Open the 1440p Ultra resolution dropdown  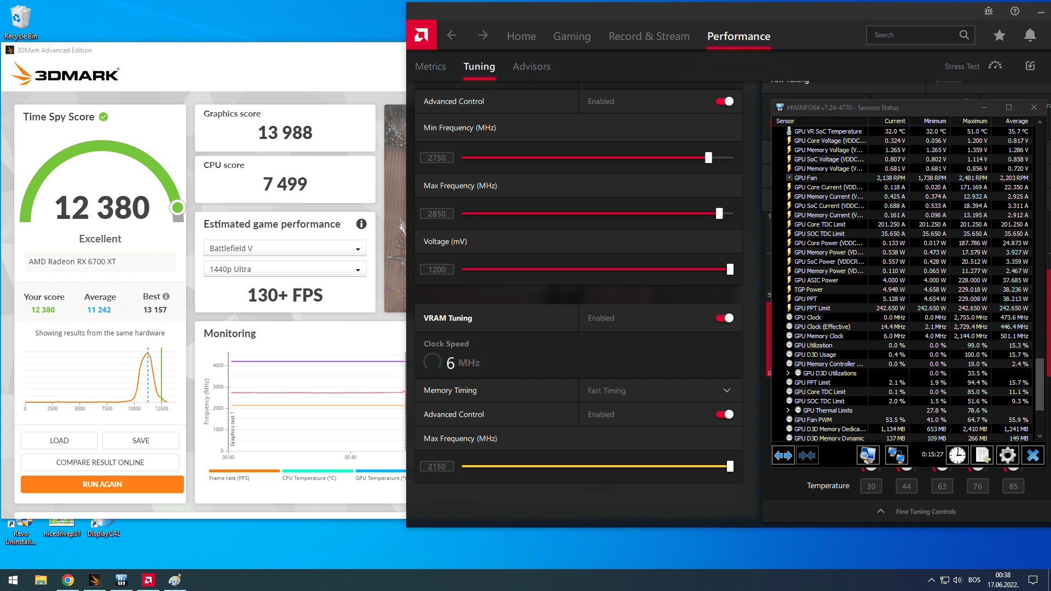[x=285, y=269]
